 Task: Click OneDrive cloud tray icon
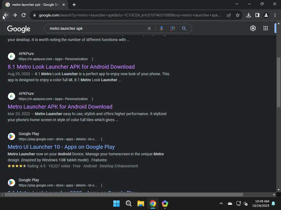[230, 203]
